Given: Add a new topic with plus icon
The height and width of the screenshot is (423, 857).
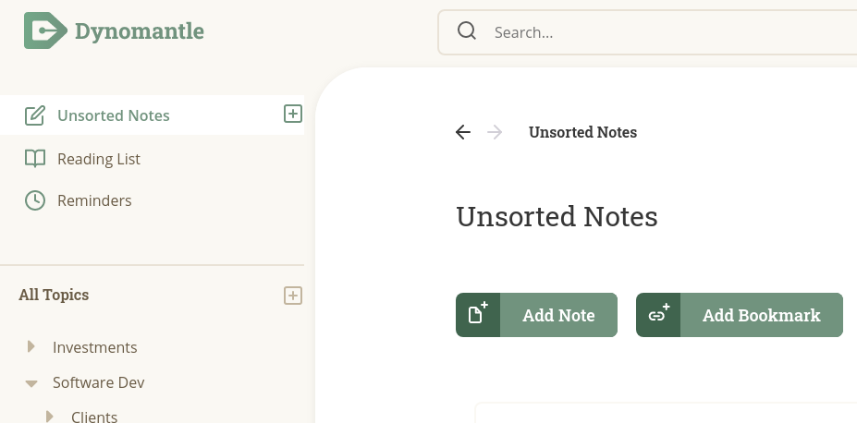Looking at the screenshot, I should tap(293, 296).
